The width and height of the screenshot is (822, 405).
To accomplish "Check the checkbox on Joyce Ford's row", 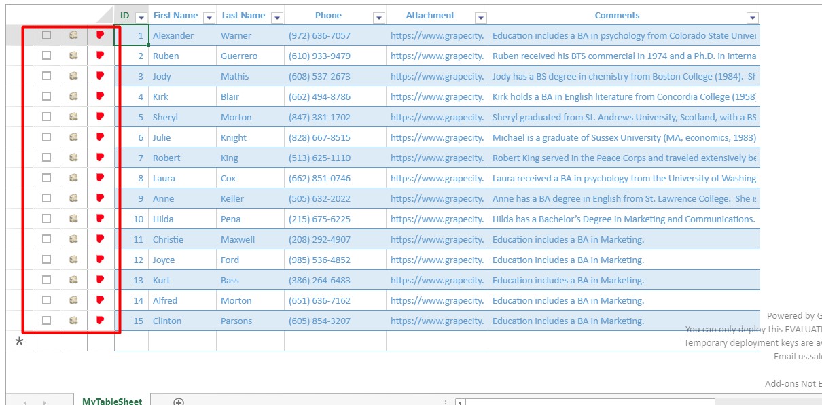I will tap(47, 259).
